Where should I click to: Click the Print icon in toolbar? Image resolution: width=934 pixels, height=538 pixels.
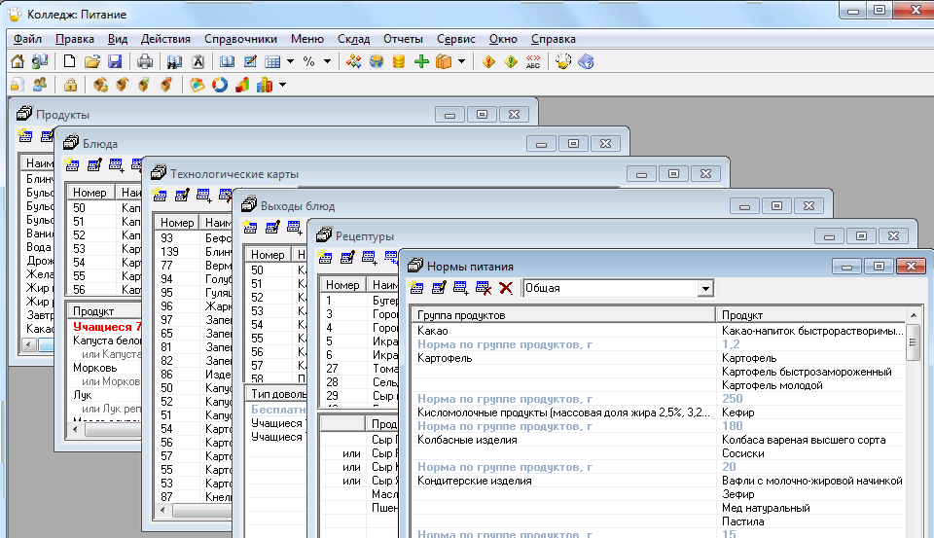click(145, 62)
